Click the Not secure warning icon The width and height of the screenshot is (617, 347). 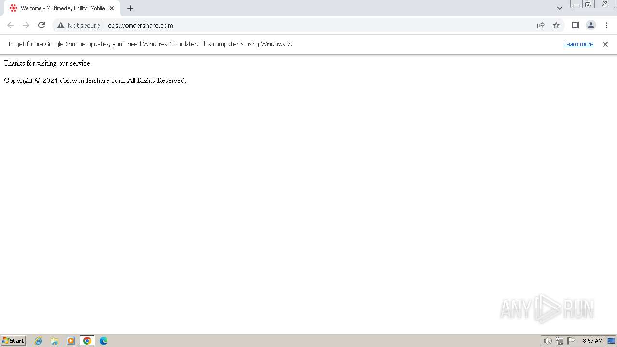61,25
